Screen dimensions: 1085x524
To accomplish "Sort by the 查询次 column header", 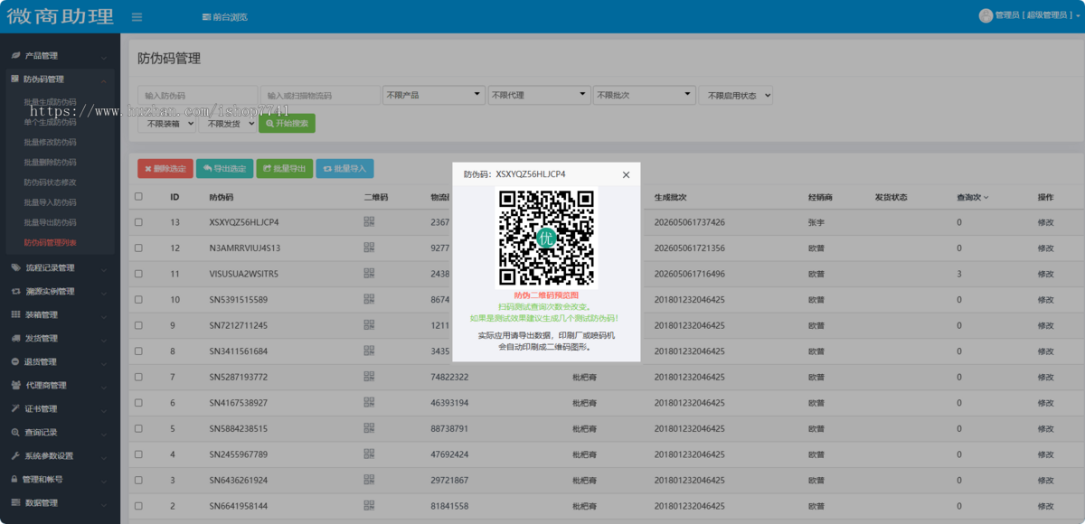I will coord(972,197).
